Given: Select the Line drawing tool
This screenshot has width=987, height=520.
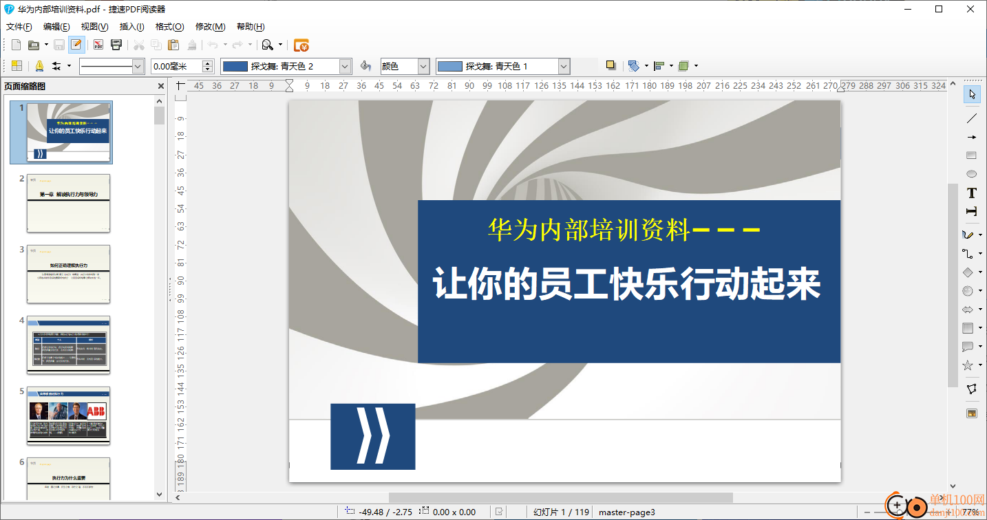Looking at the screenshot, I should click(972, 118).
